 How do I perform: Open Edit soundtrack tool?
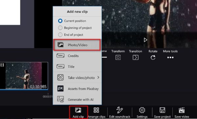point(120,112)
